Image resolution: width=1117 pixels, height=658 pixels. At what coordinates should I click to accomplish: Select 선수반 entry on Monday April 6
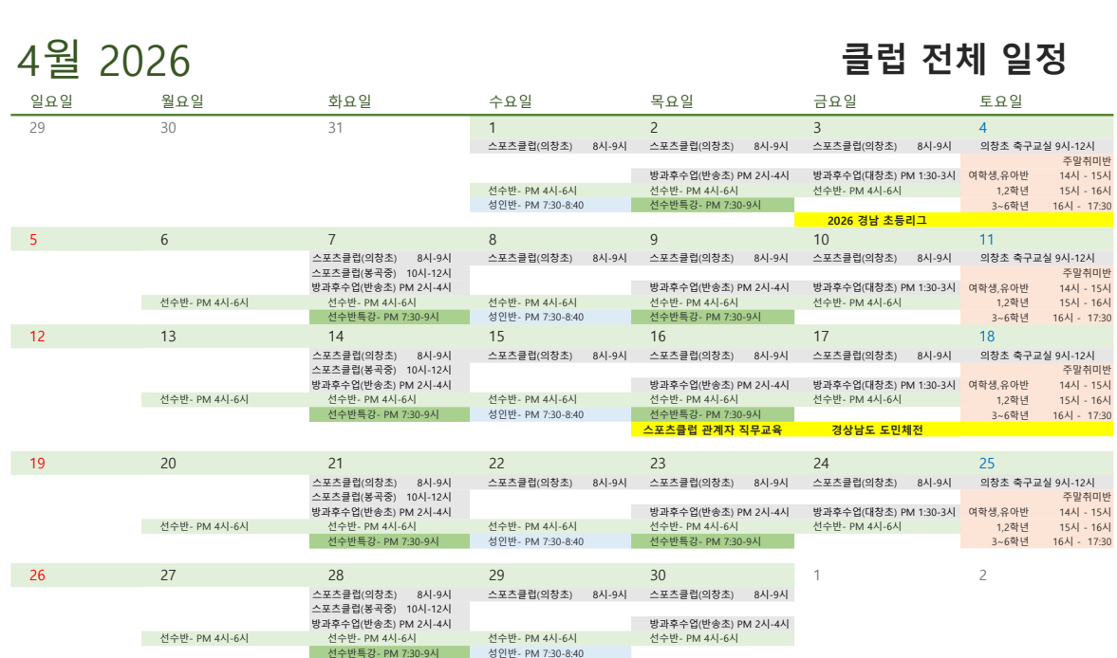(204, 302)
